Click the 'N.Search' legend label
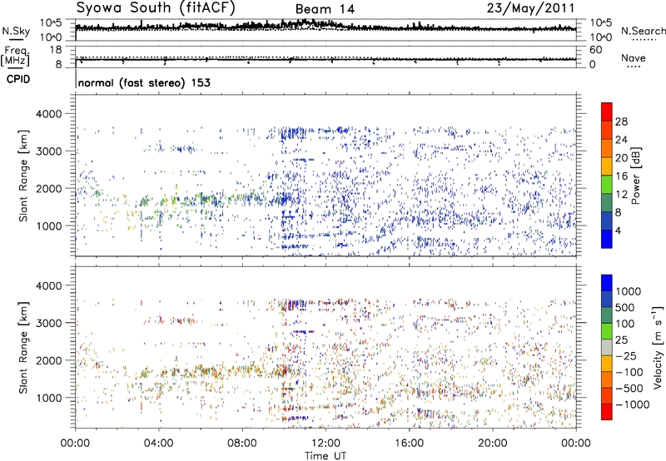The height and width of the screenshot is (461, 666). 643,31
